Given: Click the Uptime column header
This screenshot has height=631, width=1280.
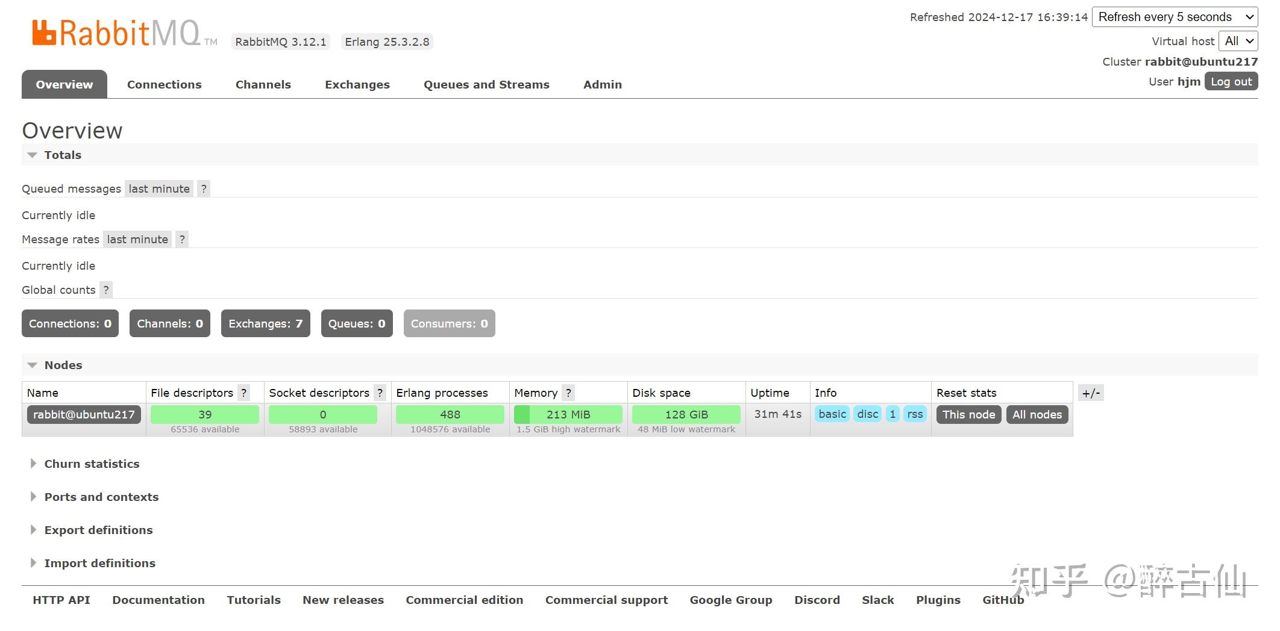Looking at the screenshot, I should click(x=770, y=393).
